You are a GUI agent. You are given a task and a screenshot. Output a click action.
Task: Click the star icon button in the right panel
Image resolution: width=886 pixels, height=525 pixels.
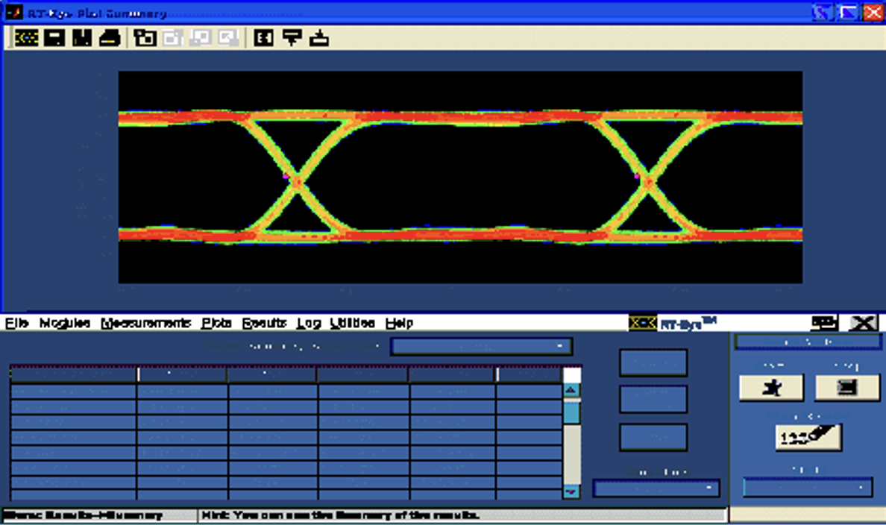coord(771,387)
